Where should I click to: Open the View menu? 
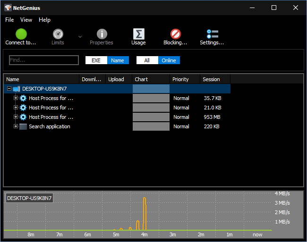[26, 20]
